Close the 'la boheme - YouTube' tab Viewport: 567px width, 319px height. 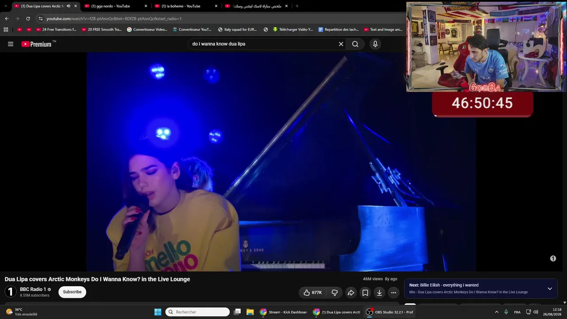tap(216, 6)
